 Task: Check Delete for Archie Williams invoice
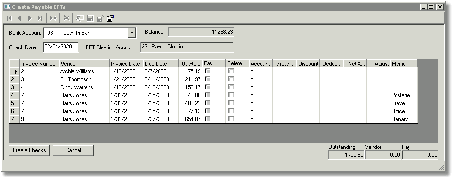[231, 71]
